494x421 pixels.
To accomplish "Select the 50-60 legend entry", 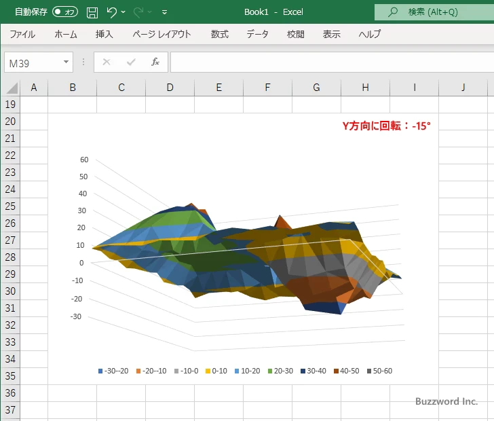I will [379, 371].
